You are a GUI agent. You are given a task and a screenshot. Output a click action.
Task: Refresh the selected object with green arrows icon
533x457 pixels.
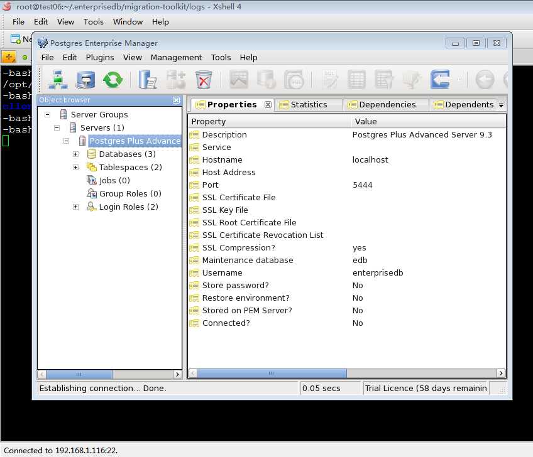(113, 80)
